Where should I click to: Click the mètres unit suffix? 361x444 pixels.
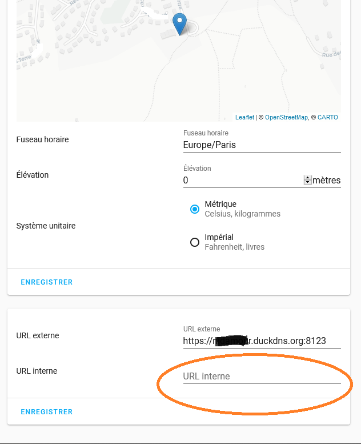click(327, 181)
